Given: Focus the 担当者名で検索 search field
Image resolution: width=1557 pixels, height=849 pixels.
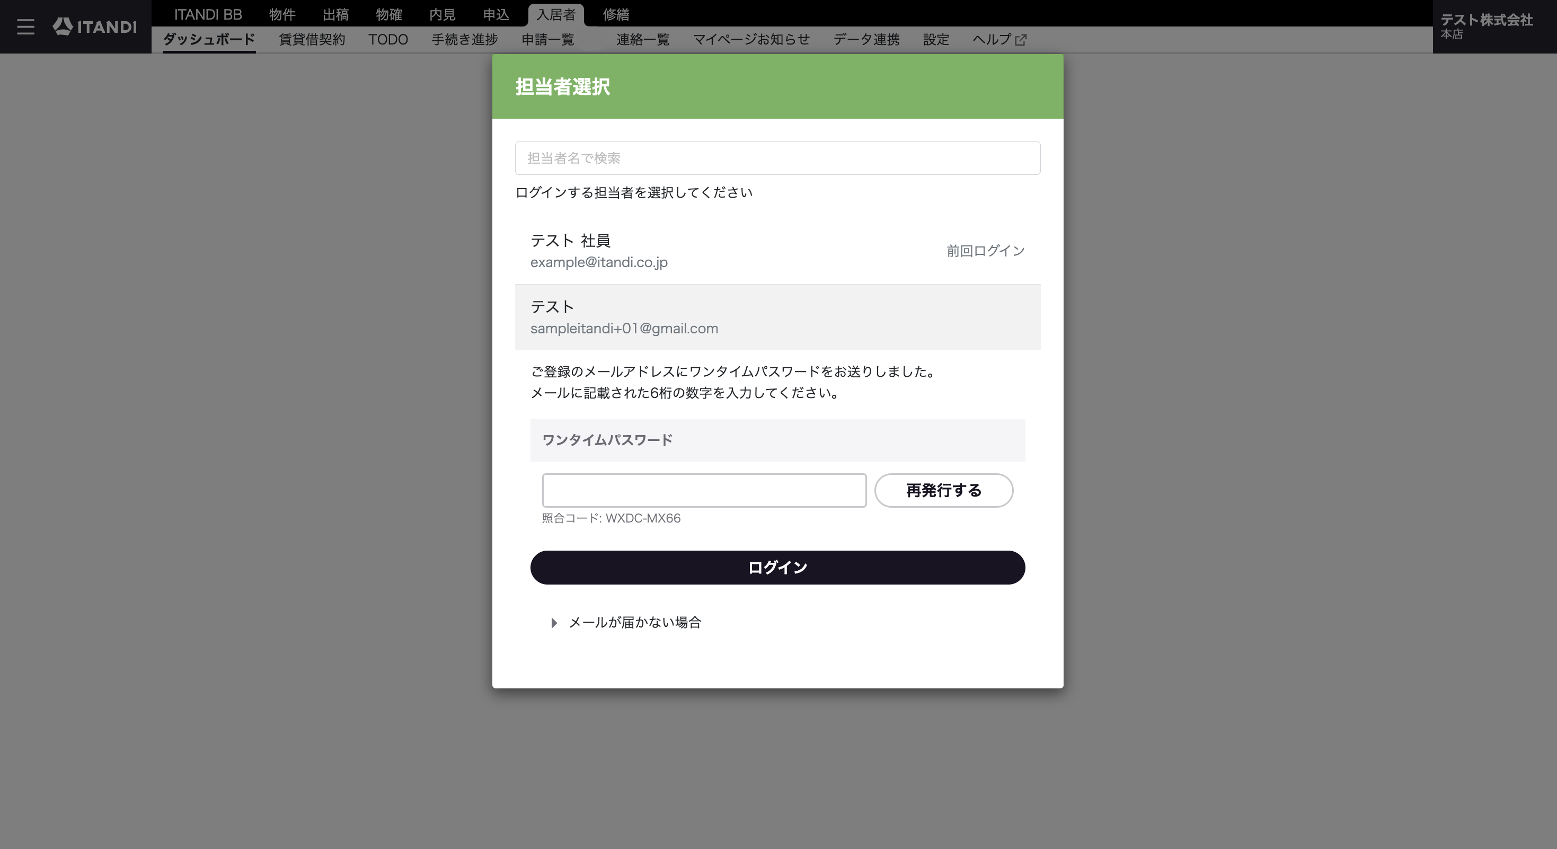Looking at the screenshot, I should point(777,158).
